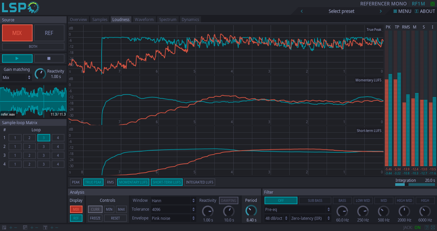Select the BOTH source button
The width and height of the screenshot is (437, 231).
[33, 46]
